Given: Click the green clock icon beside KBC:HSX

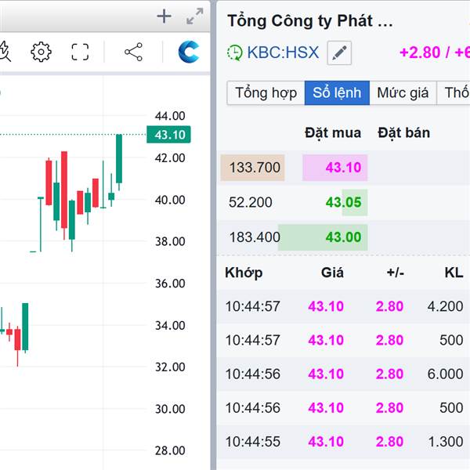Looking at the screenshot, I should 235,53.
